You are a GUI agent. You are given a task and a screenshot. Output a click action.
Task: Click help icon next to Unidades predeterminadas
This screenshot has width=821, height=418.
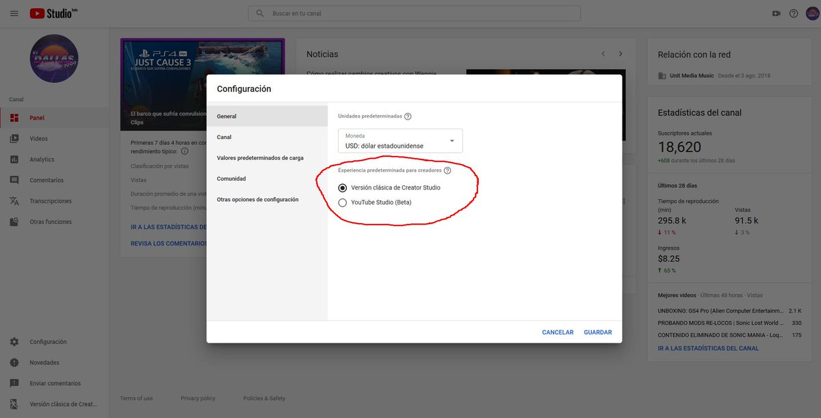click(408, 116)
